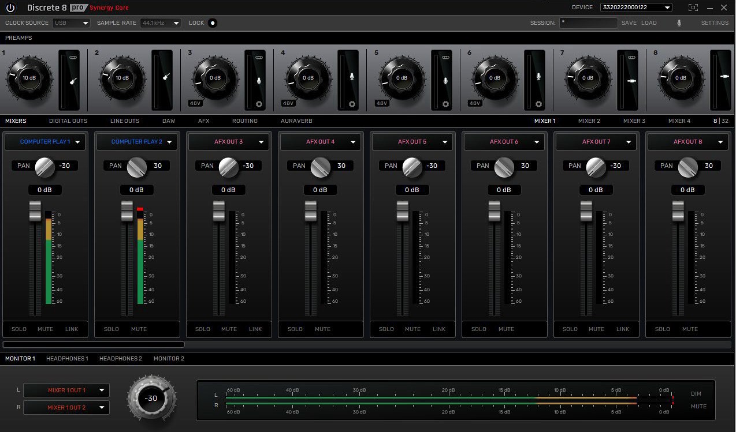The image size is (736, 432).
Task: Mute the AFX Out 8 channel
Action: [x=690, y=329]
